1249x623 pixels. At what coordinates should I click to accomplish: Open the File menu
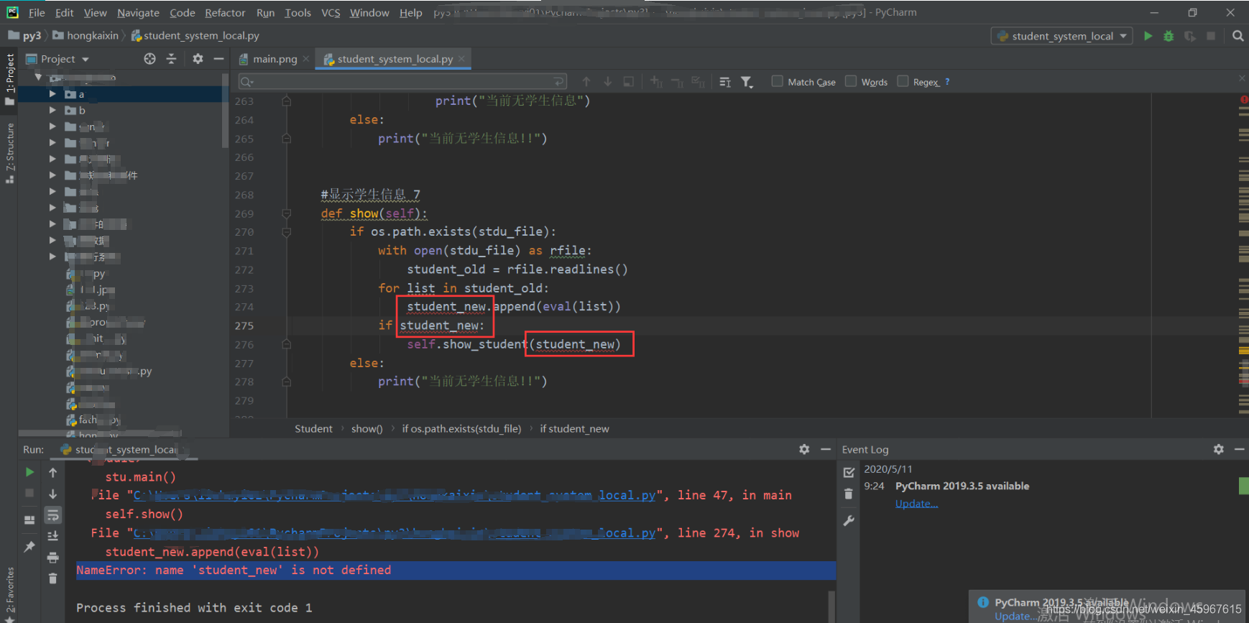pos(37,12)
